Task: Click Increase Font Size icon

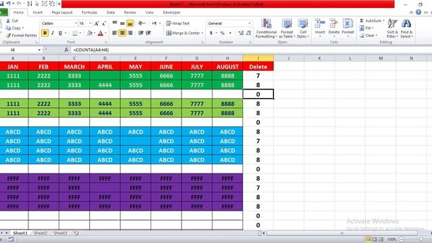Action: tap(97, 24)
